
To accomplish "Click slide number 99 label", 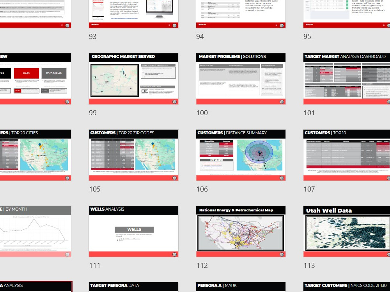I will point(93,113).
